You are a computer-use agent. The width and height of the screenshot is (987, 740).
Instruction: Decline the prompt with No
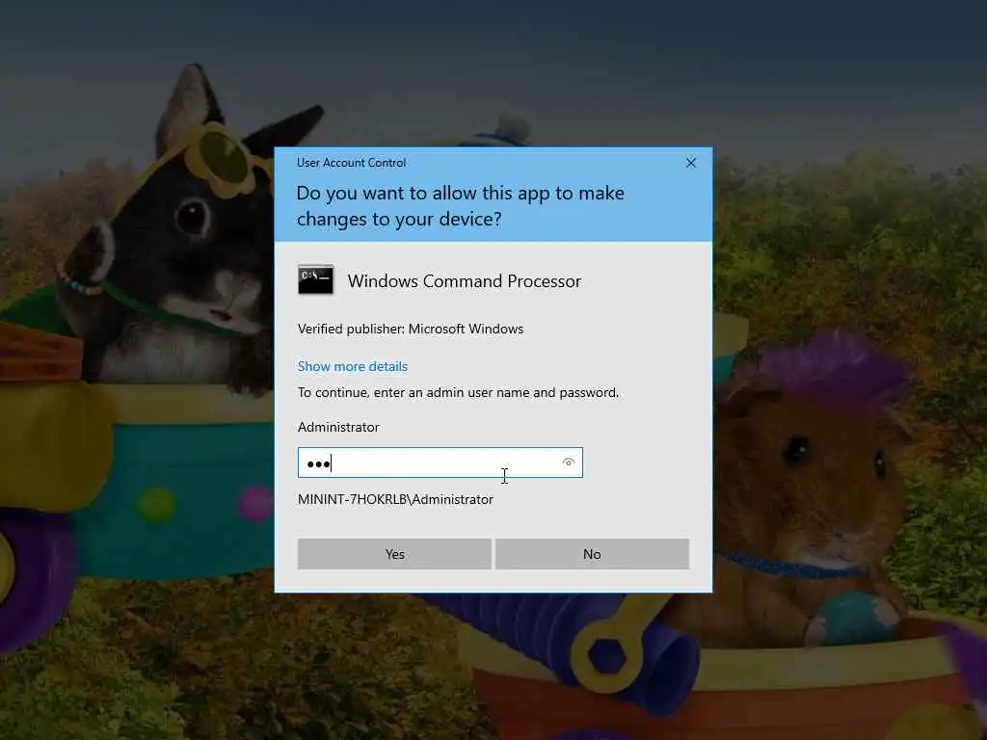coord(592,554)
